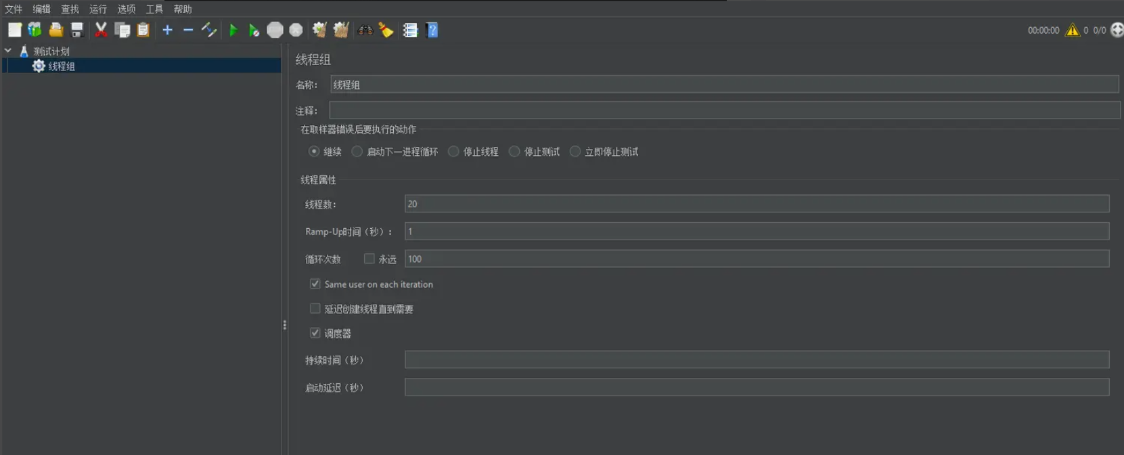Viewport: 1124px width, 455px height.
Task: Click the 持续时间（秒）input field
Action: point(757,360)
